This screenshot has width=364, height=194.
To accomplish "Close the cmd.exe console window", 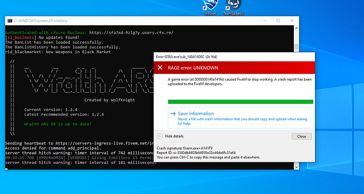I will tap(292, 21).
